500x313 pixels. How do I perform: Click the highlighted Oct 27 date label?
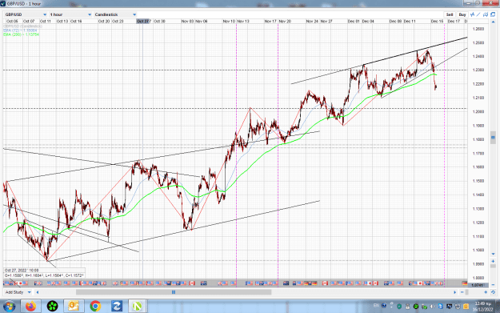tap(143, 21)
